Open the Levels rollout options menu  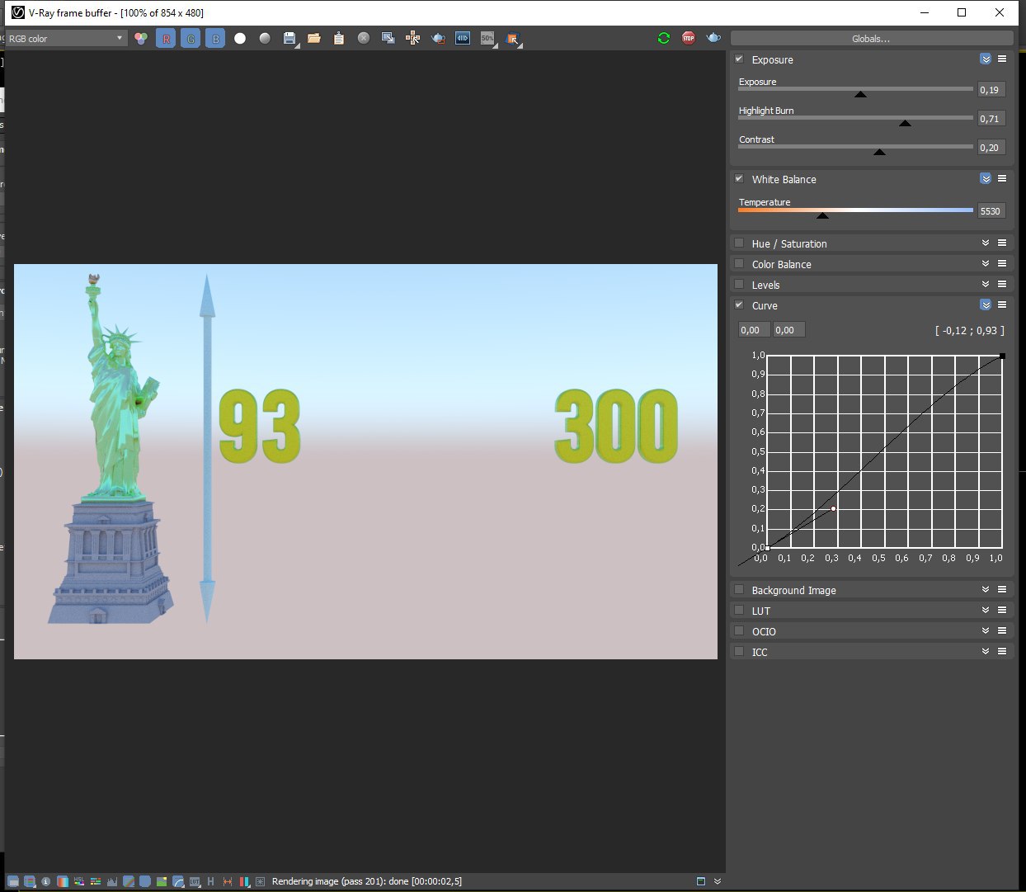[x=1002, y=285]
